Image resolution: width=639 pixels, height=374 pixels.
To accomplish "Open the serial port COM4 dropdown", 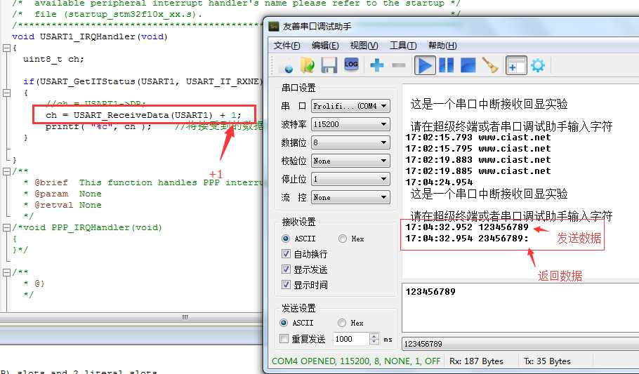I will pos(350,106).
